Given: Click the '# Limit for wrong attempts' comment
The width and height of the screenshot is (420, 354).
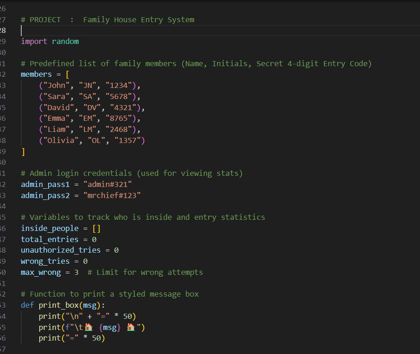Looking at the screenshot, I should tap(145, 273).
